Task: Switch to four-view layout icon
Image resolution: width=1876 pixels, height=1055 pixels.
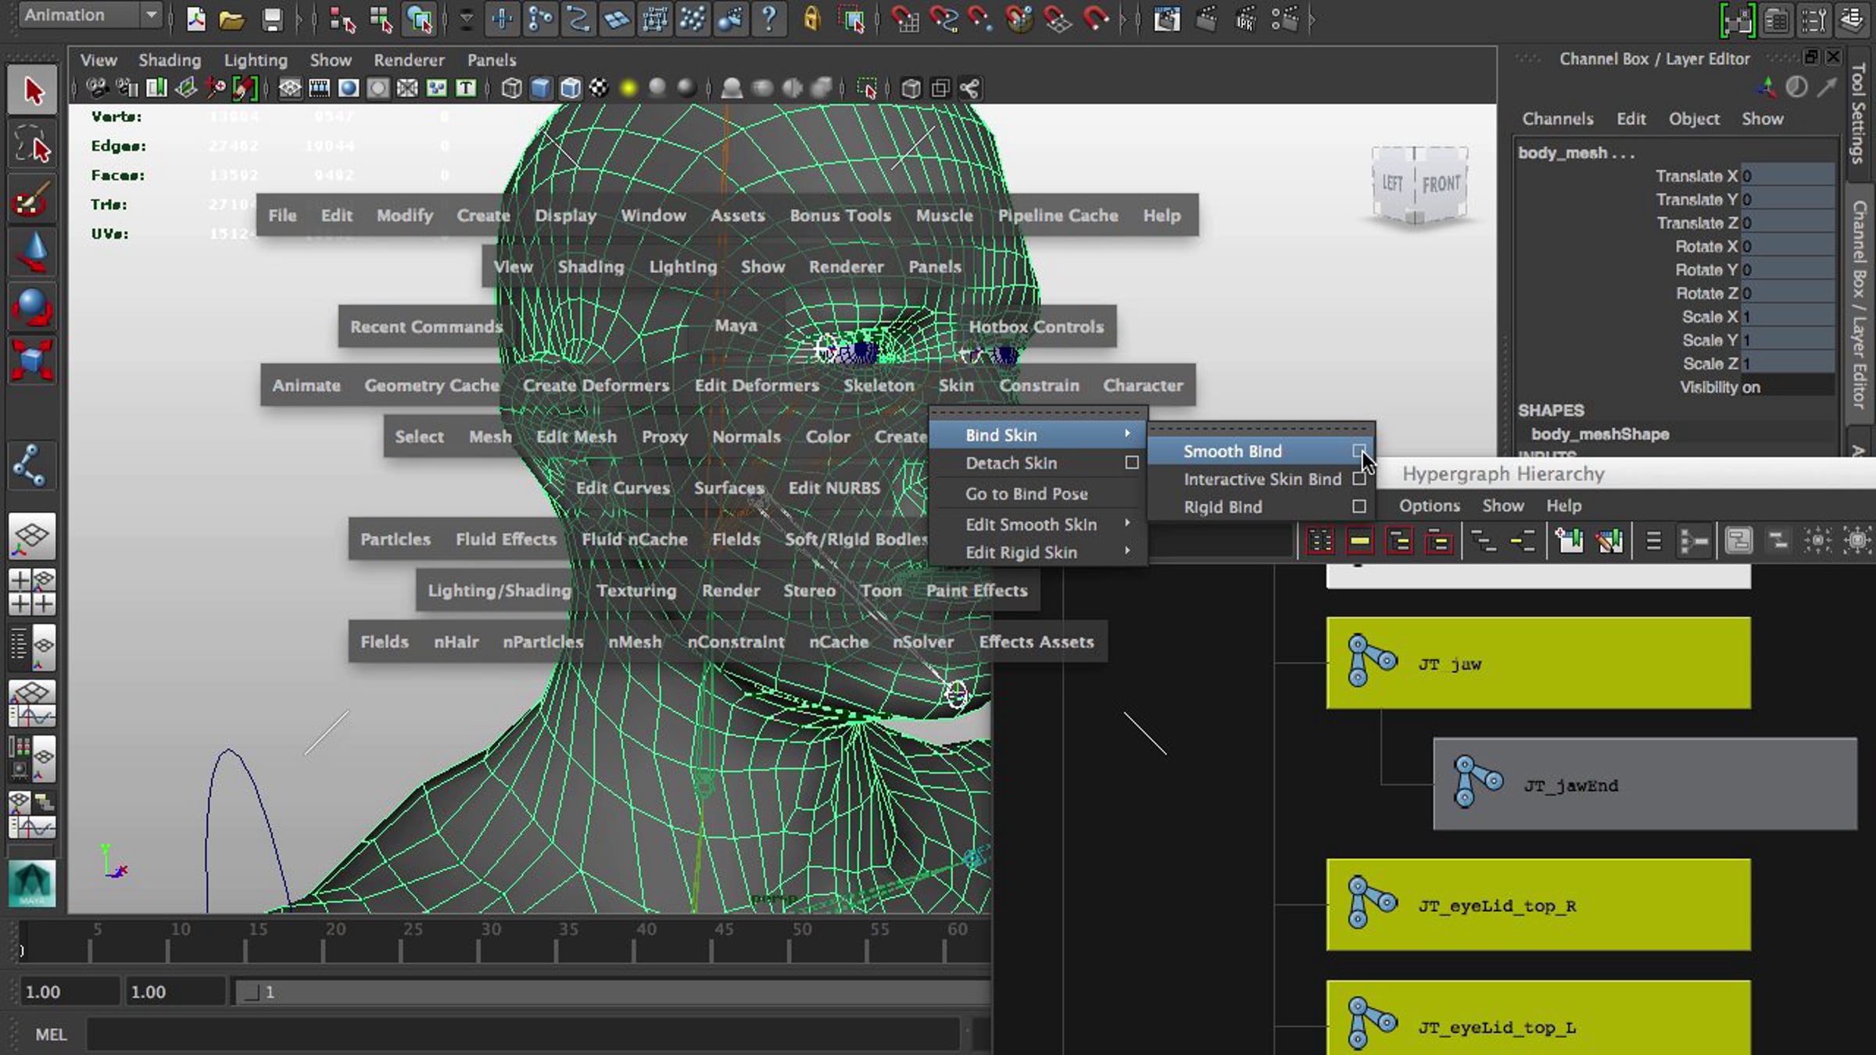Action: 32,592
